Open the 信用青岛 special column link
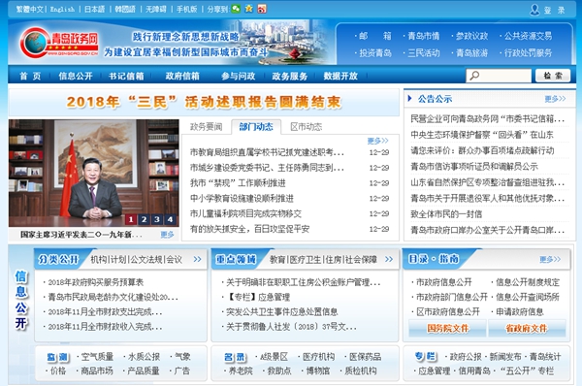The image size is (582, 386). click(x=474, y=370)
